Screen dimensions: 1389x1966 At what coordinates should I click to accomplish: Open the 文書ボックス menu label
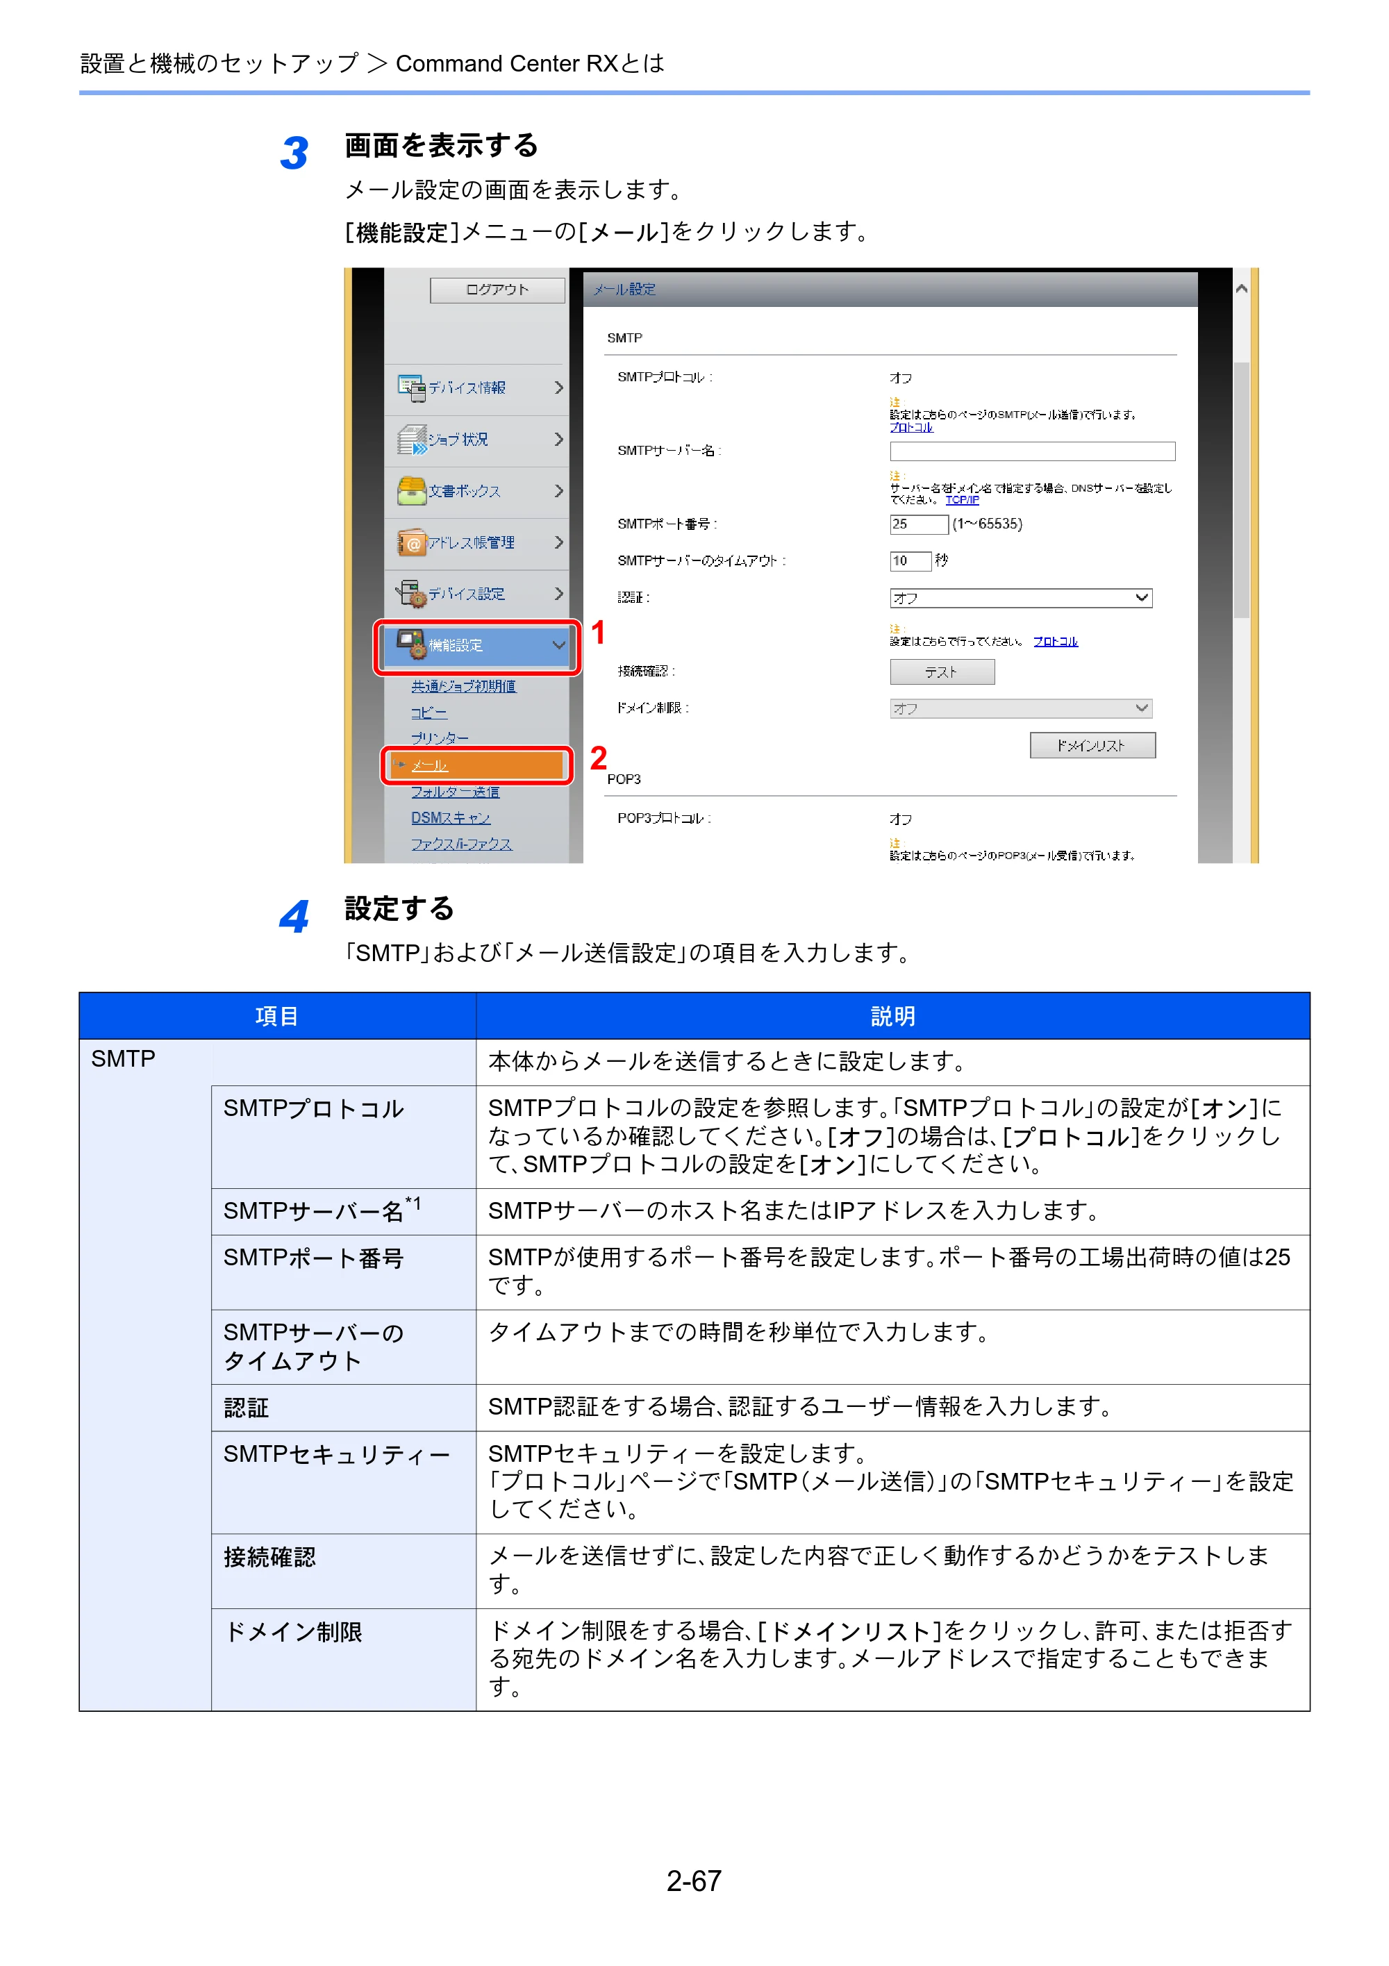tap(464, 492)
